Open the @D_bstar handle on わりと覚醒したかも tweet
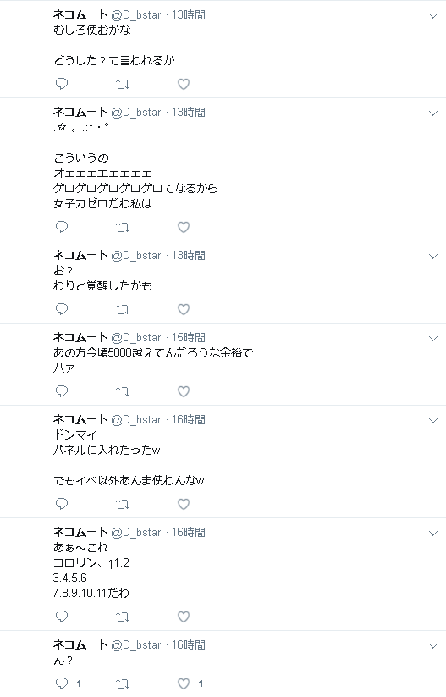 click(136, 256)
